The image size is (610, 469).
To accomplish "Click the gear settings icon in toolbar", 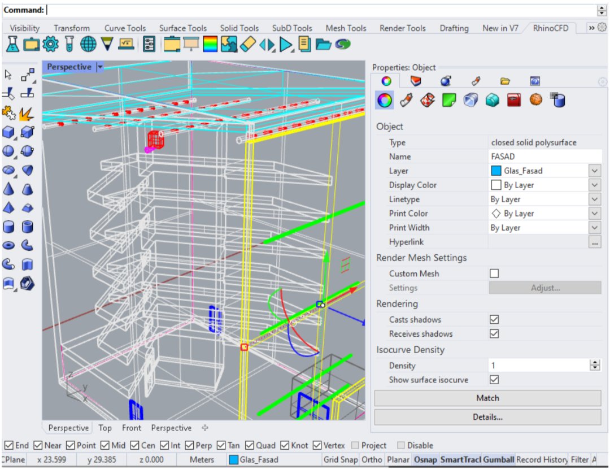I will point(50,45).
